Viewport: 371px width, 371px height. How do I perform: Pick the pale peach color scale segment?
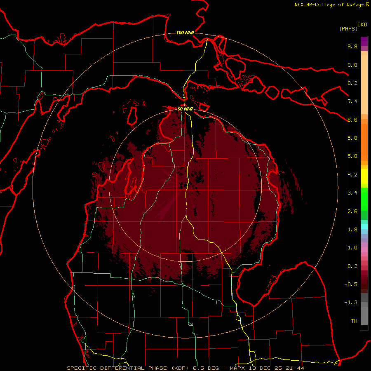click(x=364, y=85)
